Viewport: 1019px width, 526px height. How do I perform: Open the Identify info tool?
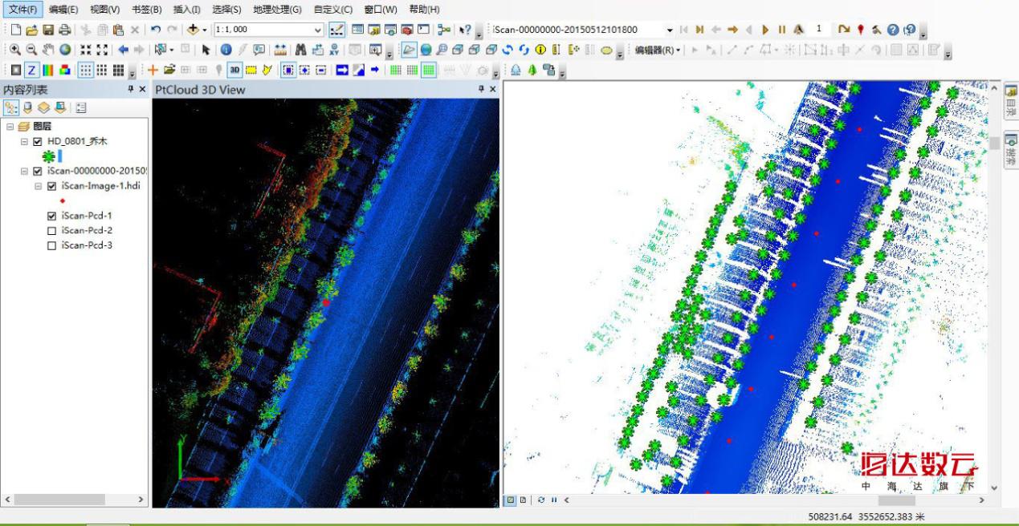coord(226,50)
